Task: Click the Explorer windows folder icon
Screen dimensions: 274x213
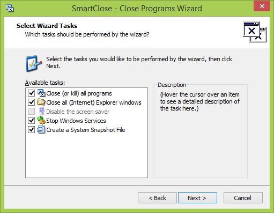Action: pos(41,102)
